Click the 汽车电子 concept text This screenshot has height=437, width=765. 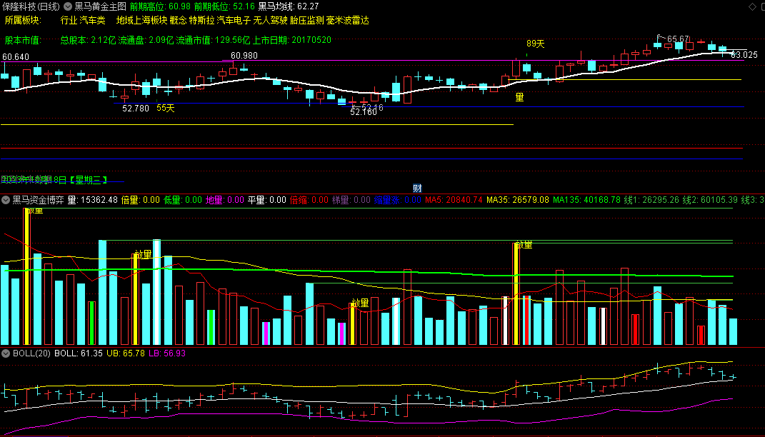234,21
